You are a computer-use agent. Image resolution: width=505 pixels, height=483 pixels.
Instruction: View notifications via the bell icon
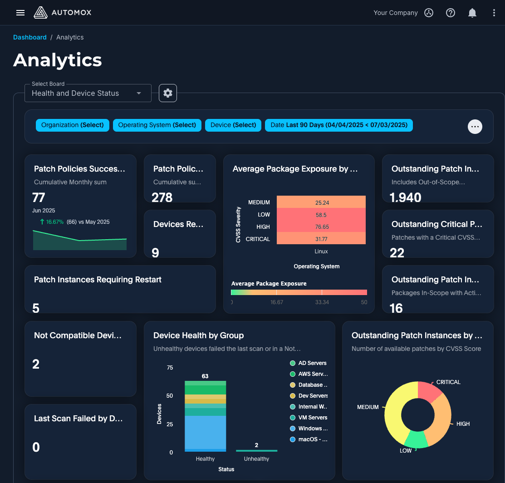472,13
